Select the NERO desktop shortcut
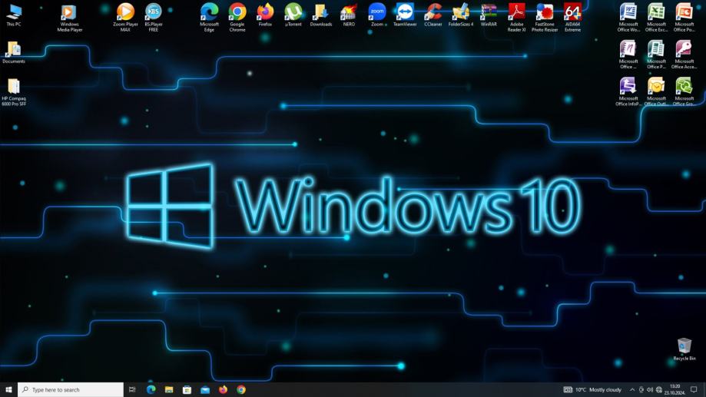The width and height of the screenshot is (706, 397). click(349, 15)
